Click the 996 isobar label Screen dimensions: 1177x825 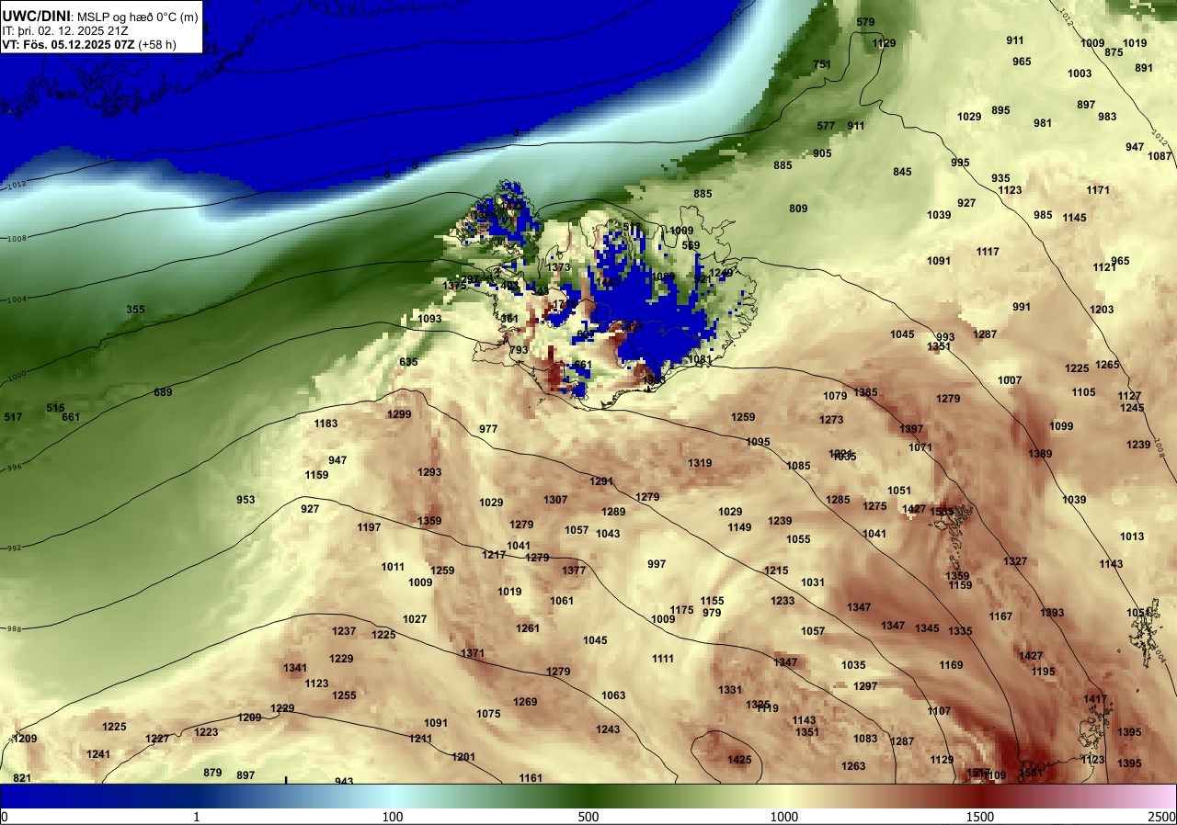coord(13,468)
